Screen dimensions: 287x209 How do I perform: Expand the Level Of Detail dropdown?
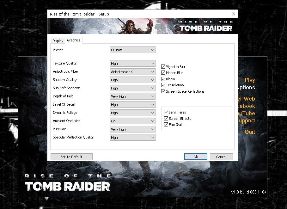133,105
